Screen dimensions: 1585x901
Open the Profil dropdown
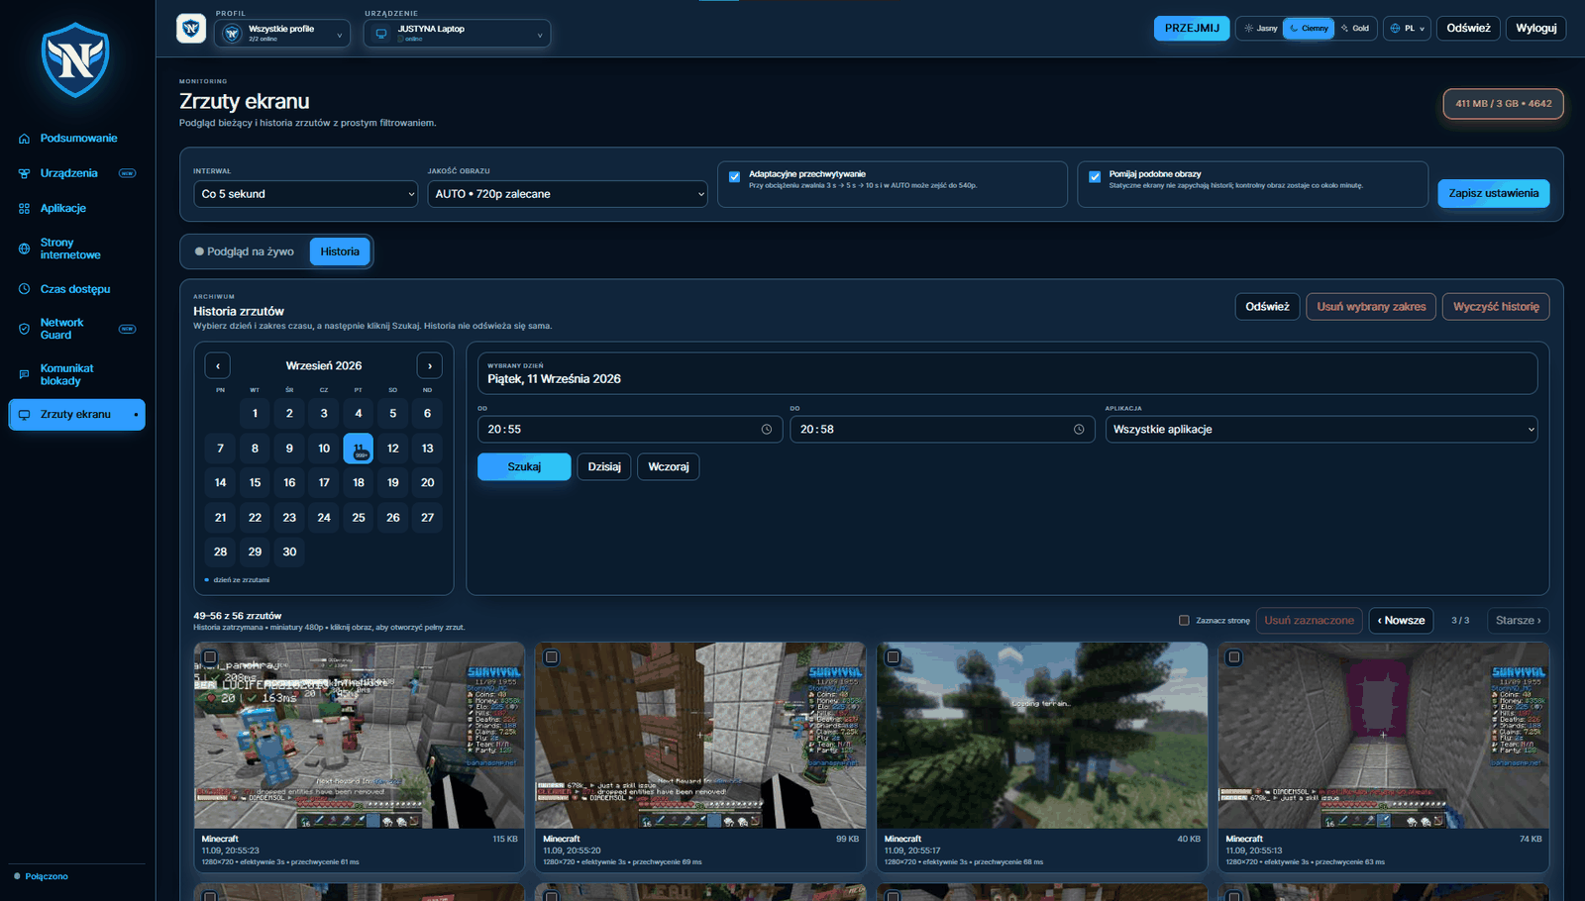[282, 34]
